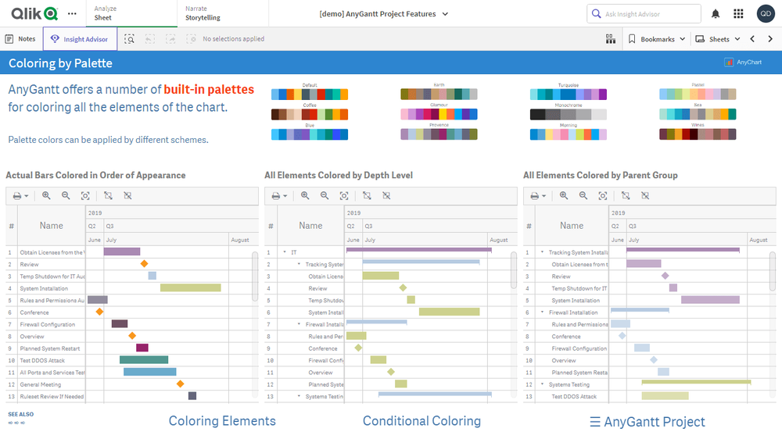782x439 pixels.
Task: Switch to the Narrate Storytelling tab
Action: (x=203, y=13)
